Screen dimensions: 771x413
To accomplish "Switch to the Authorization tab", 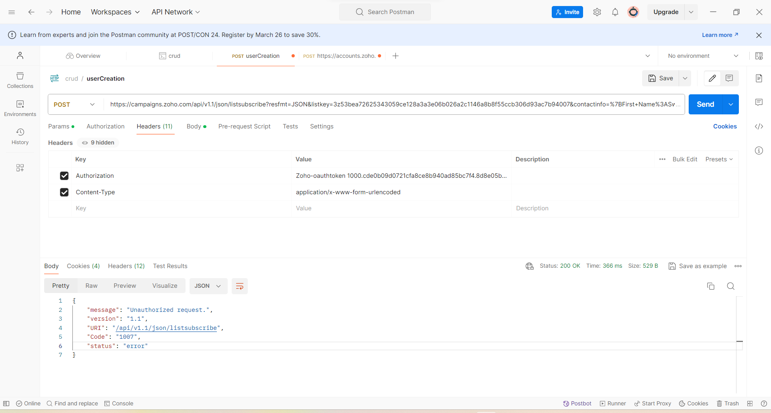I will 106,126.
